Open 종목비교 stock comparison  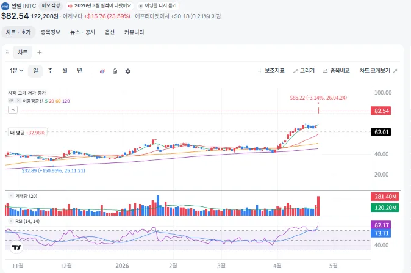(x=336, y=71)
